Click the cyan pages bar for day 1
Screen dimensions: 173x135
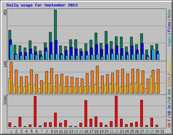coord(11,52)
